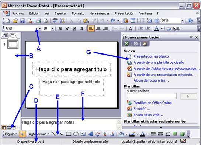Select the Oval drawing tool

[x=76, y=134]
